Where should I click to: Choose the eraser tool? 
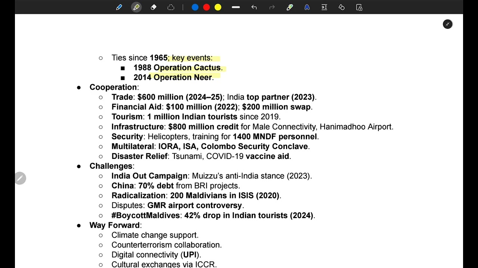point(153,7)
